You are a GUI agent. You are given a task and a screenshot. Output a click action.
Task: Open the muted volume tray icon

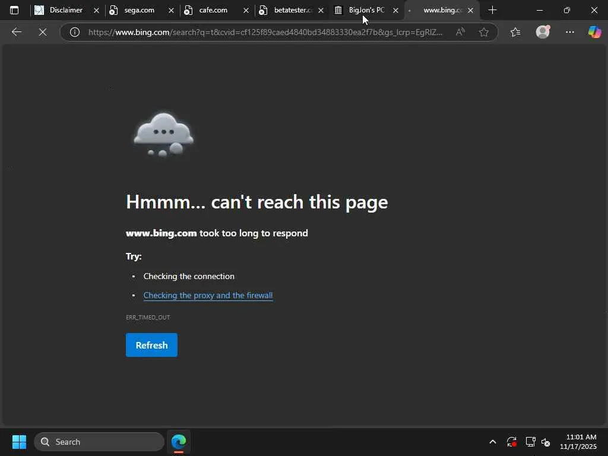pyautogui.click(x=546, y=442)
